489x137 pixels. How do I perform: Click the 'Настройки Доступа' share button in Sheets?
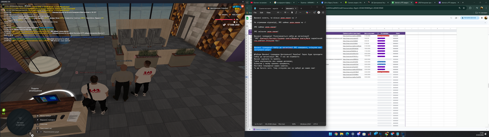[468, 18]
